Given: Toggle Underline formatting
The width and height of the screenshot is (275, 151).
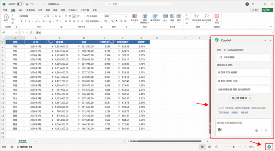Looking at the screenshot, I should (x=29, y=21).
